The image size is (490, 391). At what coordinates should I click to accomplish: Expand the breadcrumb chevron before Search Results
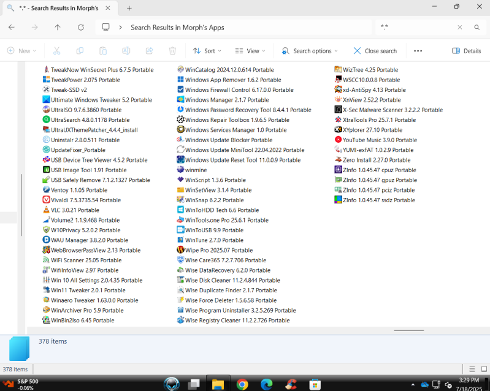120,28
